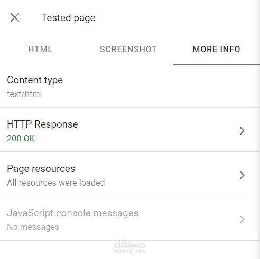Click the underline beneath MORE INFO
Image resolution: width=260 pixels, height=259 pixels.
(216, 64)
